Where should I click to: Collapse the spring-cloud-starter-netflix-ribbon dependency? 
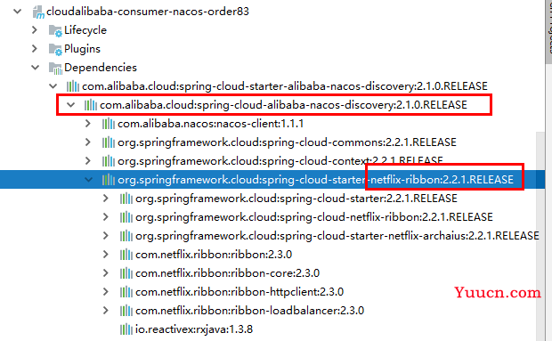[x=88, y=180]
